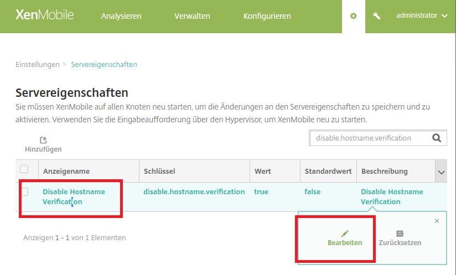Check the Disable Hostname Verification row checkbox

coord(24,192)
